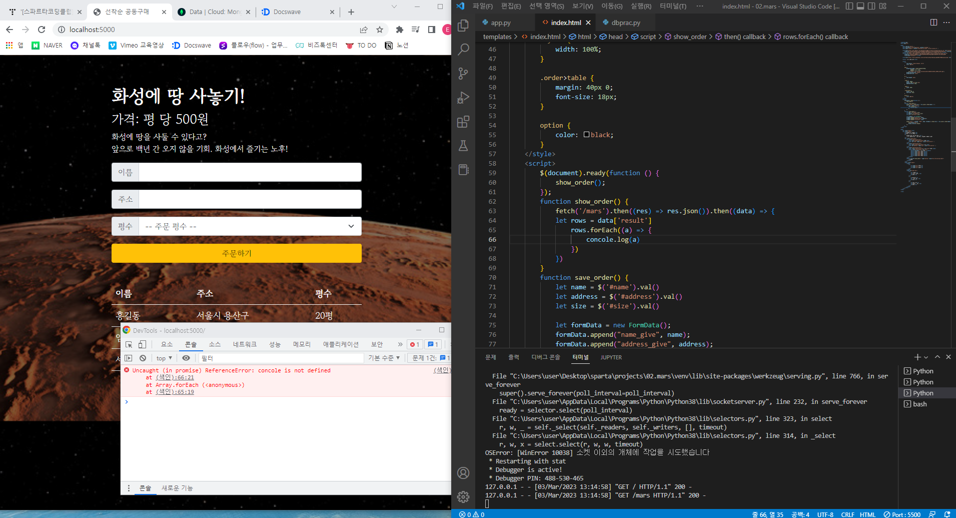This screenshot has height=518, width=956.
Task: Clear the DevTools console
Action: click(143, 358)
